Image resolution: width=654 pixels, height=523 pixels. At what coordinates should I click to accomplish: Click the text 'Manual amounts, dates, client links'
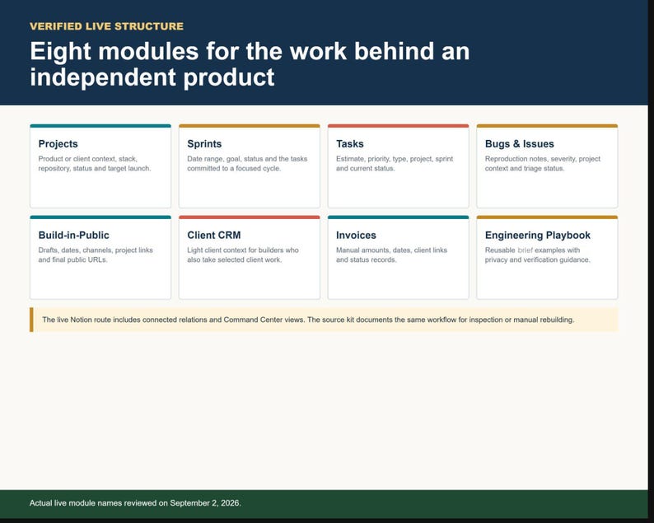(391, 250)
